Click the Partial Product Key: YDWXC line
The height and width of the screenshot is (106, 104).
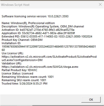click(x=19, y=70)
